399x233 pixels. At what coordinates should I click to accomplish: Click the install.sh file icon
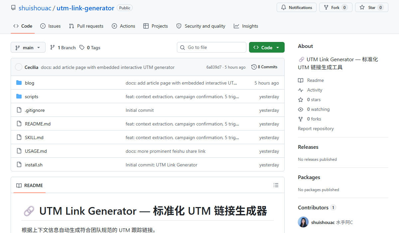pyautogui.click(x=19, y=165)
